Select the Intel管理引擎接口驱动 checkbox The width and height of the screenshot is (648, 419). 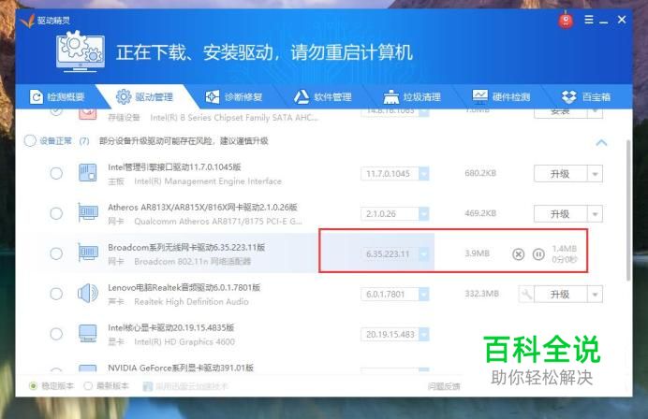point(56,173)
